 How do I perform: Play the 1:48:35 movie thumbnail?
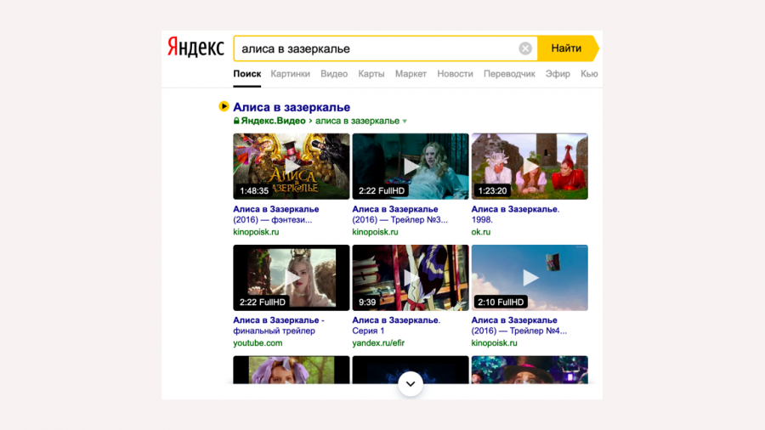292,167
